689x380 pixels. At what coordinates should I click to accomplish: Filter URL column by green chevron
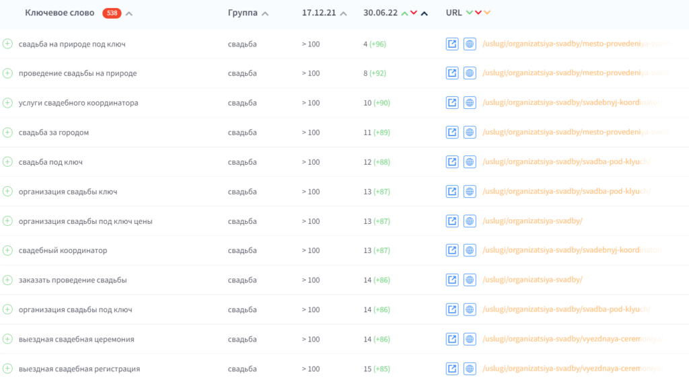469,13
